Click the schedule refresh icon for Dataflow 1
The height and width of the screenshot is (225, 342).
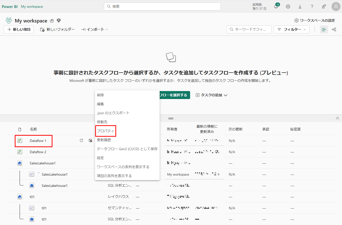click(90, 141)
